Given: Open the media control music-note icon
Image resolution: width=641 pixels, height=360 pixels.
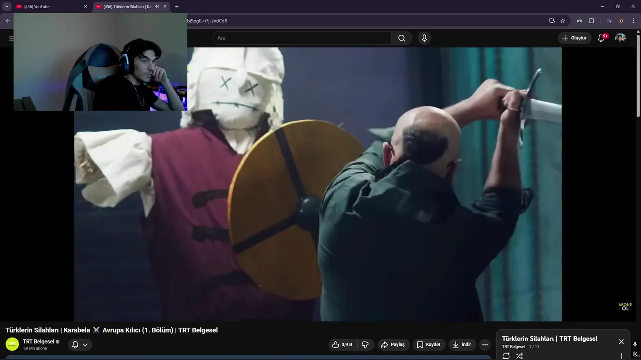Looking at the screenshot, I should pyautogui.click(x=609, y=21).
